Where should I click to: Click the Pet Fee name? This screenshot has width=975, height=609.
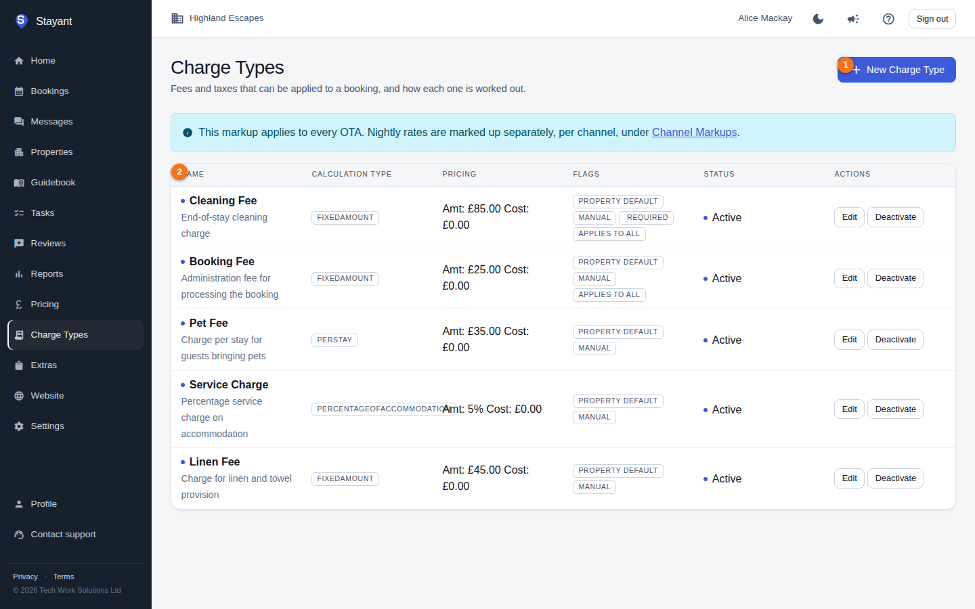pyautogui.click(x=209, y=323)
